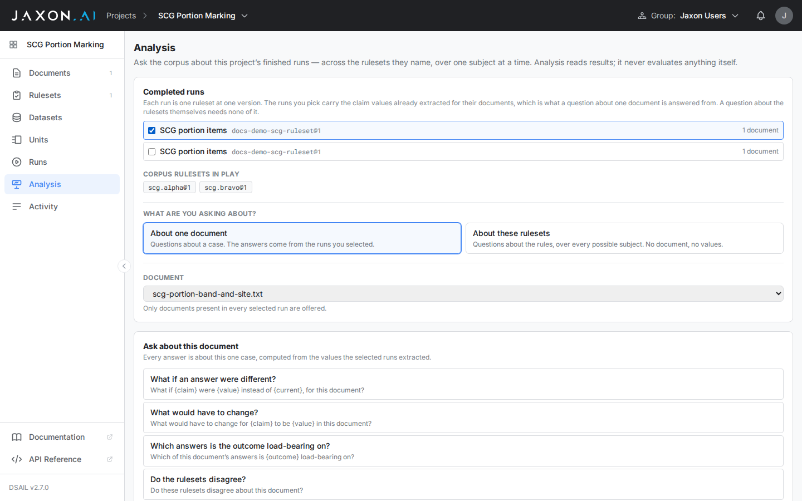Click the DSAIL v2.7.0 version text
Screen dimensions: 802x501
[29, 488]
